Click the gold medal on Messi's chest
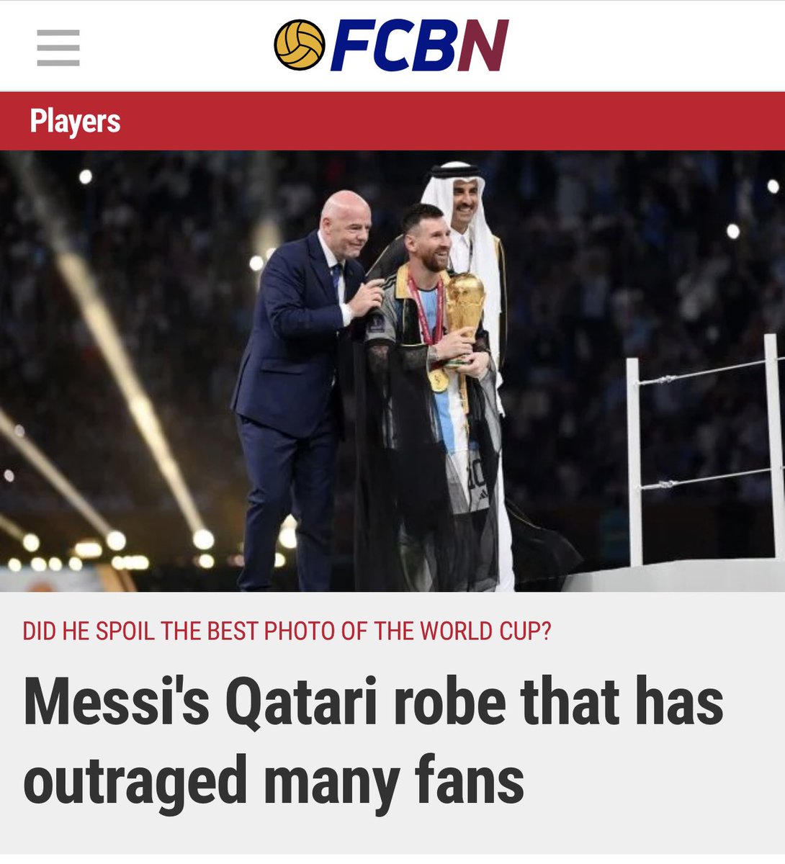The image size is (785, 864). click(438, 380)
